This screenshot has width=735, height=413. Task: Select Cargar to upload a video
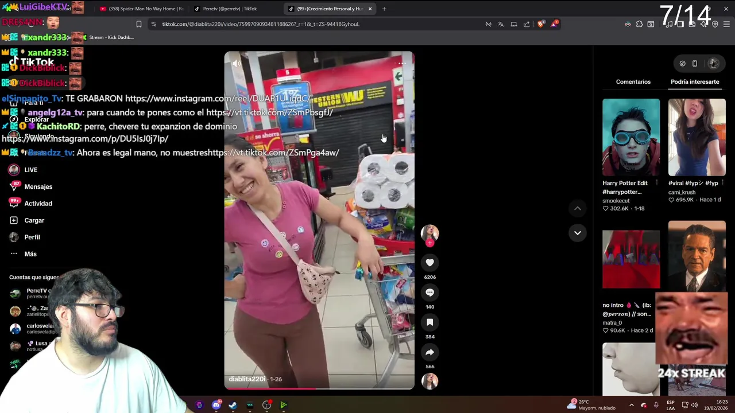[27, 220]
